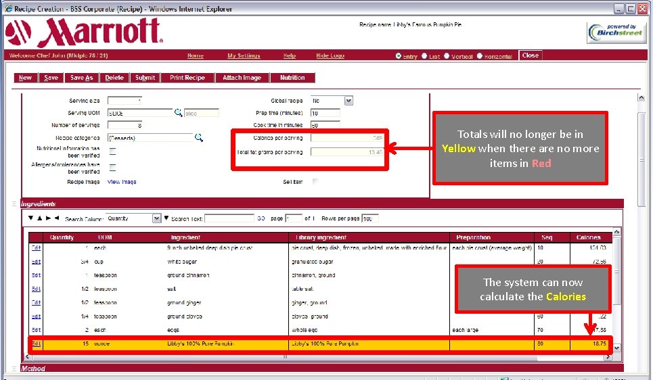The height and width of the screenshot is (380, 653).
Task: Click the Search Text input field
Action: pyautogui.click(x=229, y=218)
